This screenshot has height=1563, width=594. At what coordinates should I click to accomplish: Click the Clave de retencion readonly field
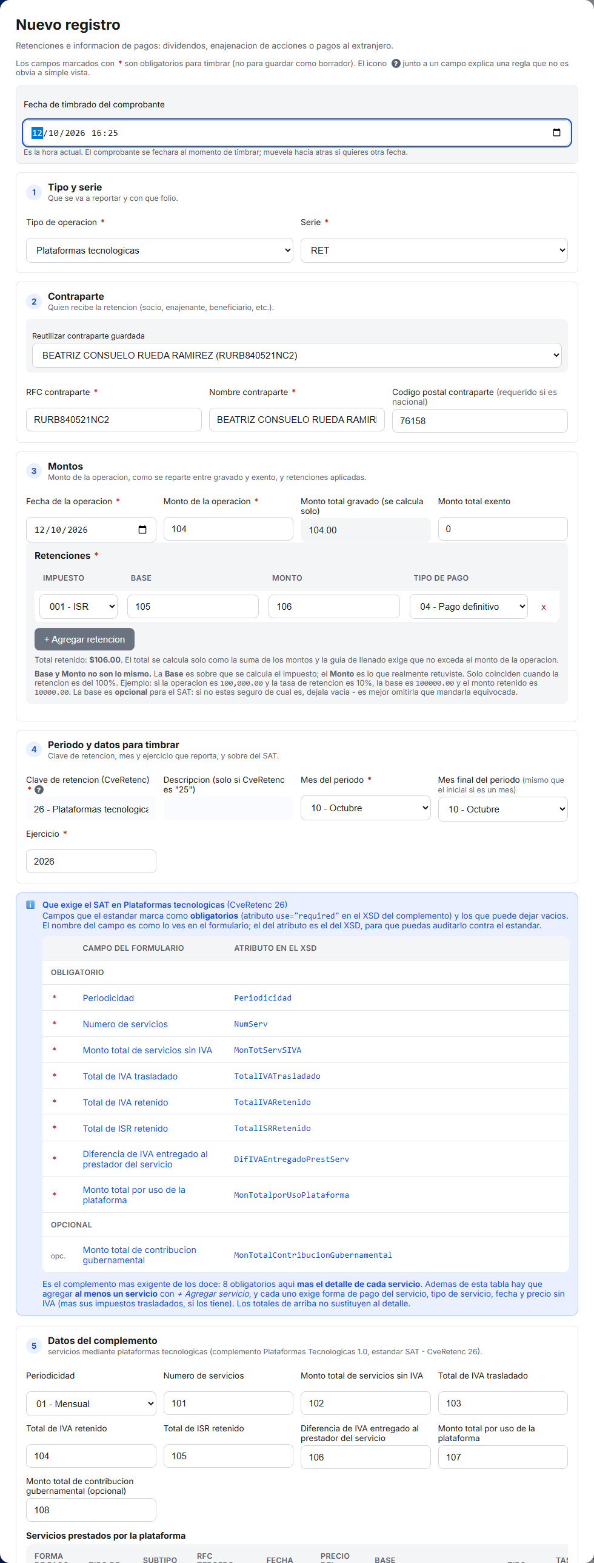(x=91, y=809)
